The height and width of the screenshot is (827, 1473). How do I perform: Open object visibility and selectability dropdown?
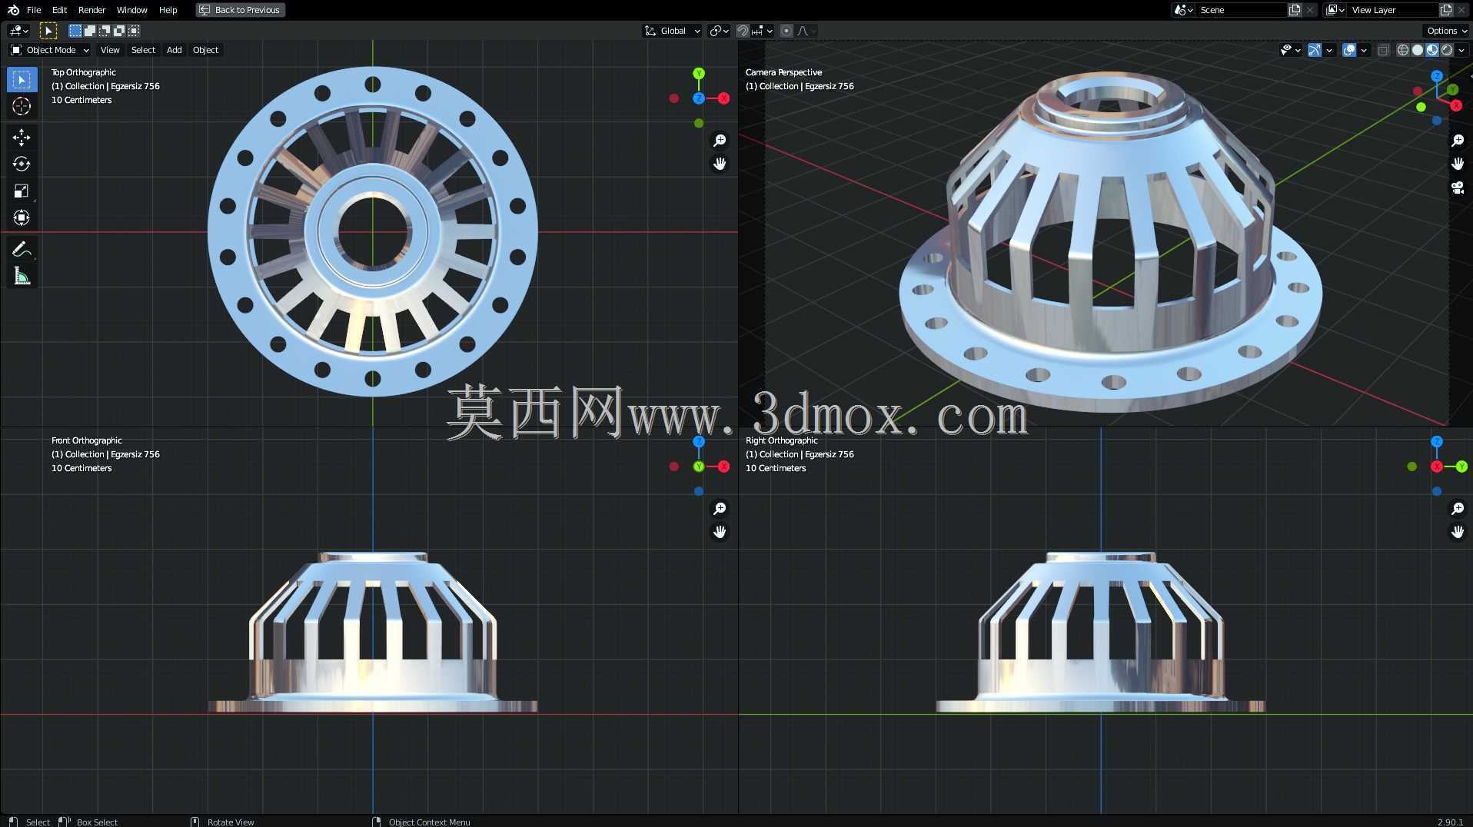(x=1290, y=50)
